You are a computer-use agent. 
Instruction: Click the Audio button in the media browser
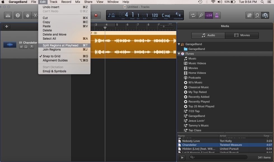(207, 35)
